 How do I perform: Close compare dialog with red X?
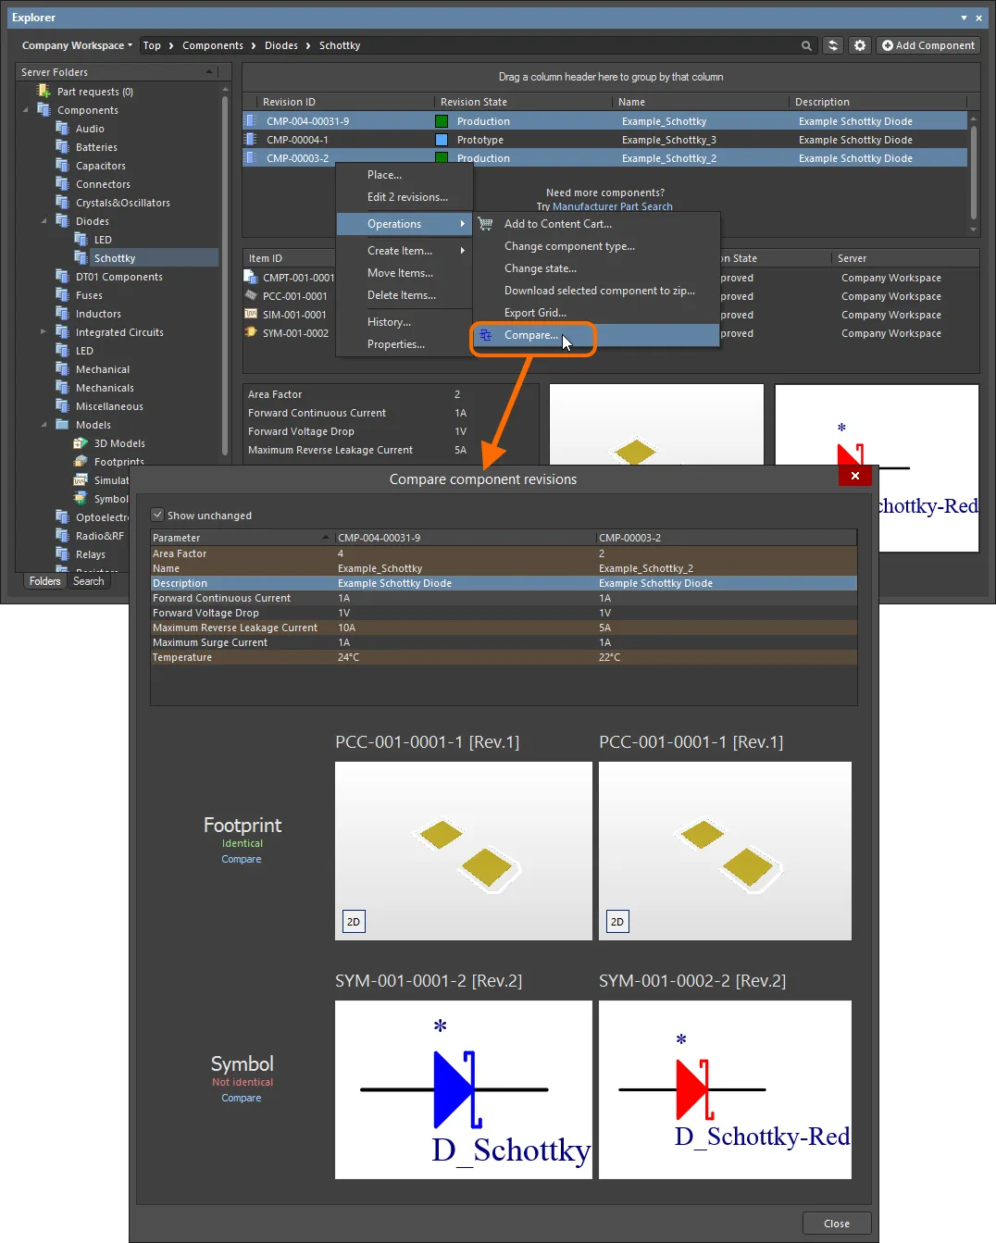[x=854, y=476]
